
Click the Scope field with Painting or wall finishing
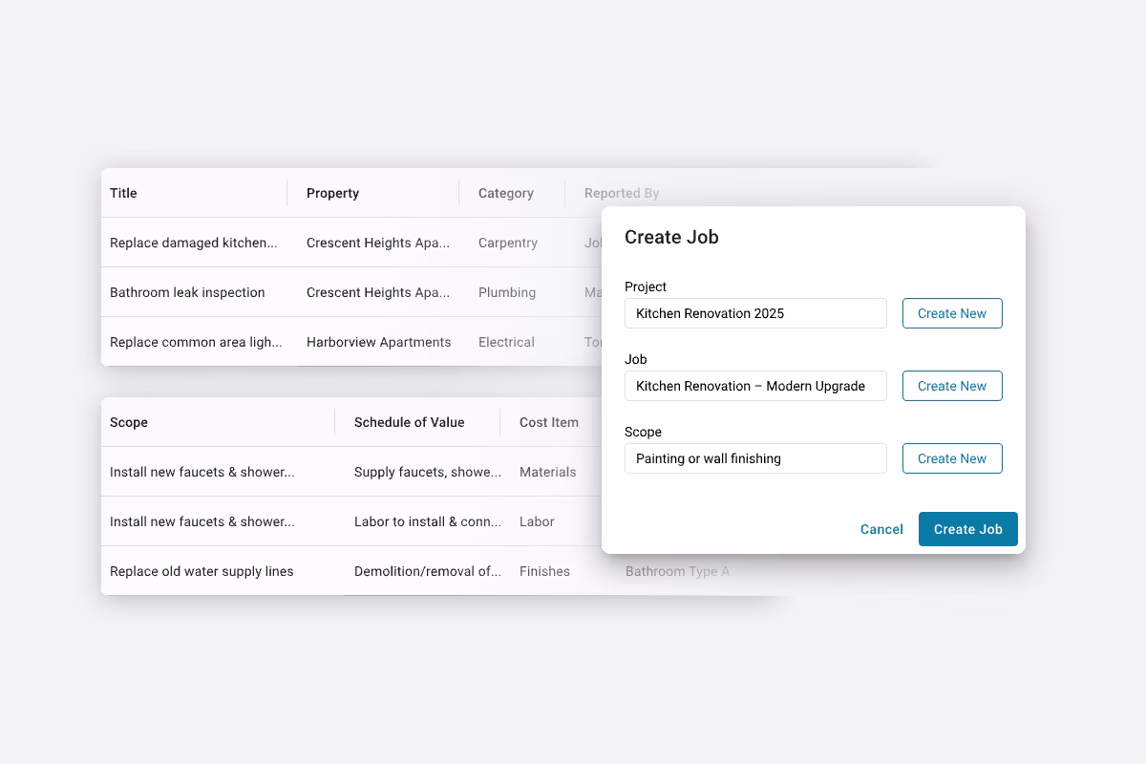pyautogui.click(x=754, y=457)
